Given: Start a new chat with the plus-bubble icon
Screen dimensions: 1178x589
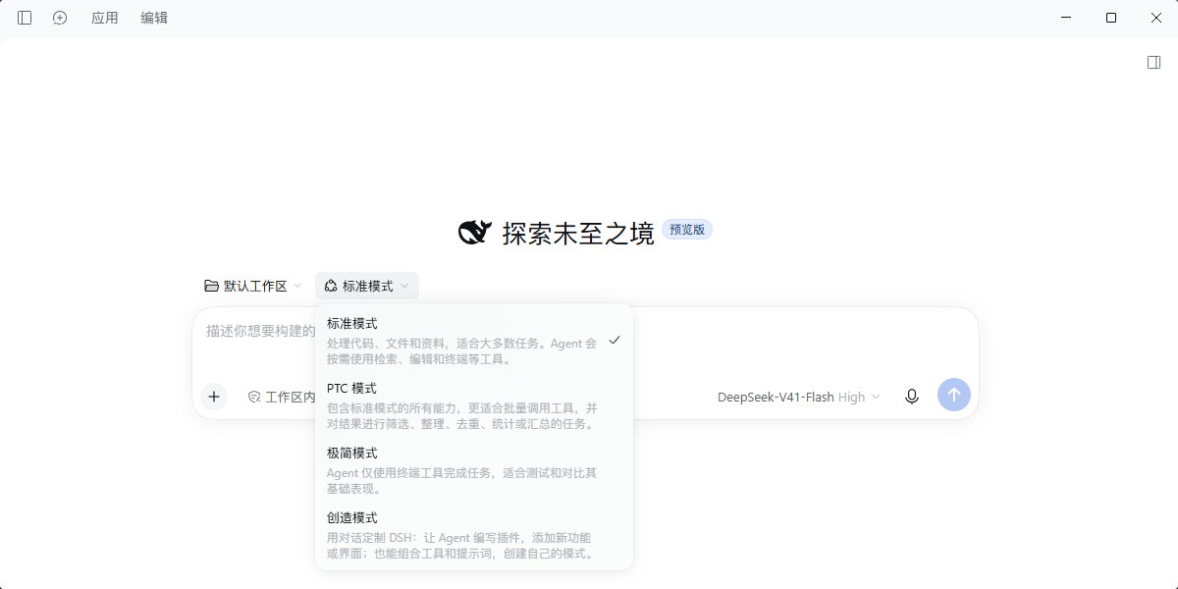Looking at the screenshot, I should 60,18.
